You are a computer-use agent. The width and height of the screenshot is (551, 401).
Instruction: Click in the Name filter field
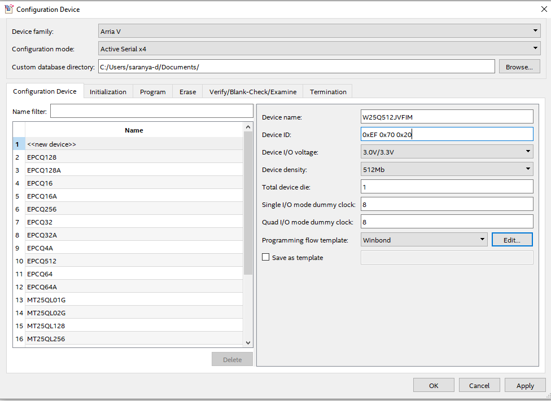[151, 111]
